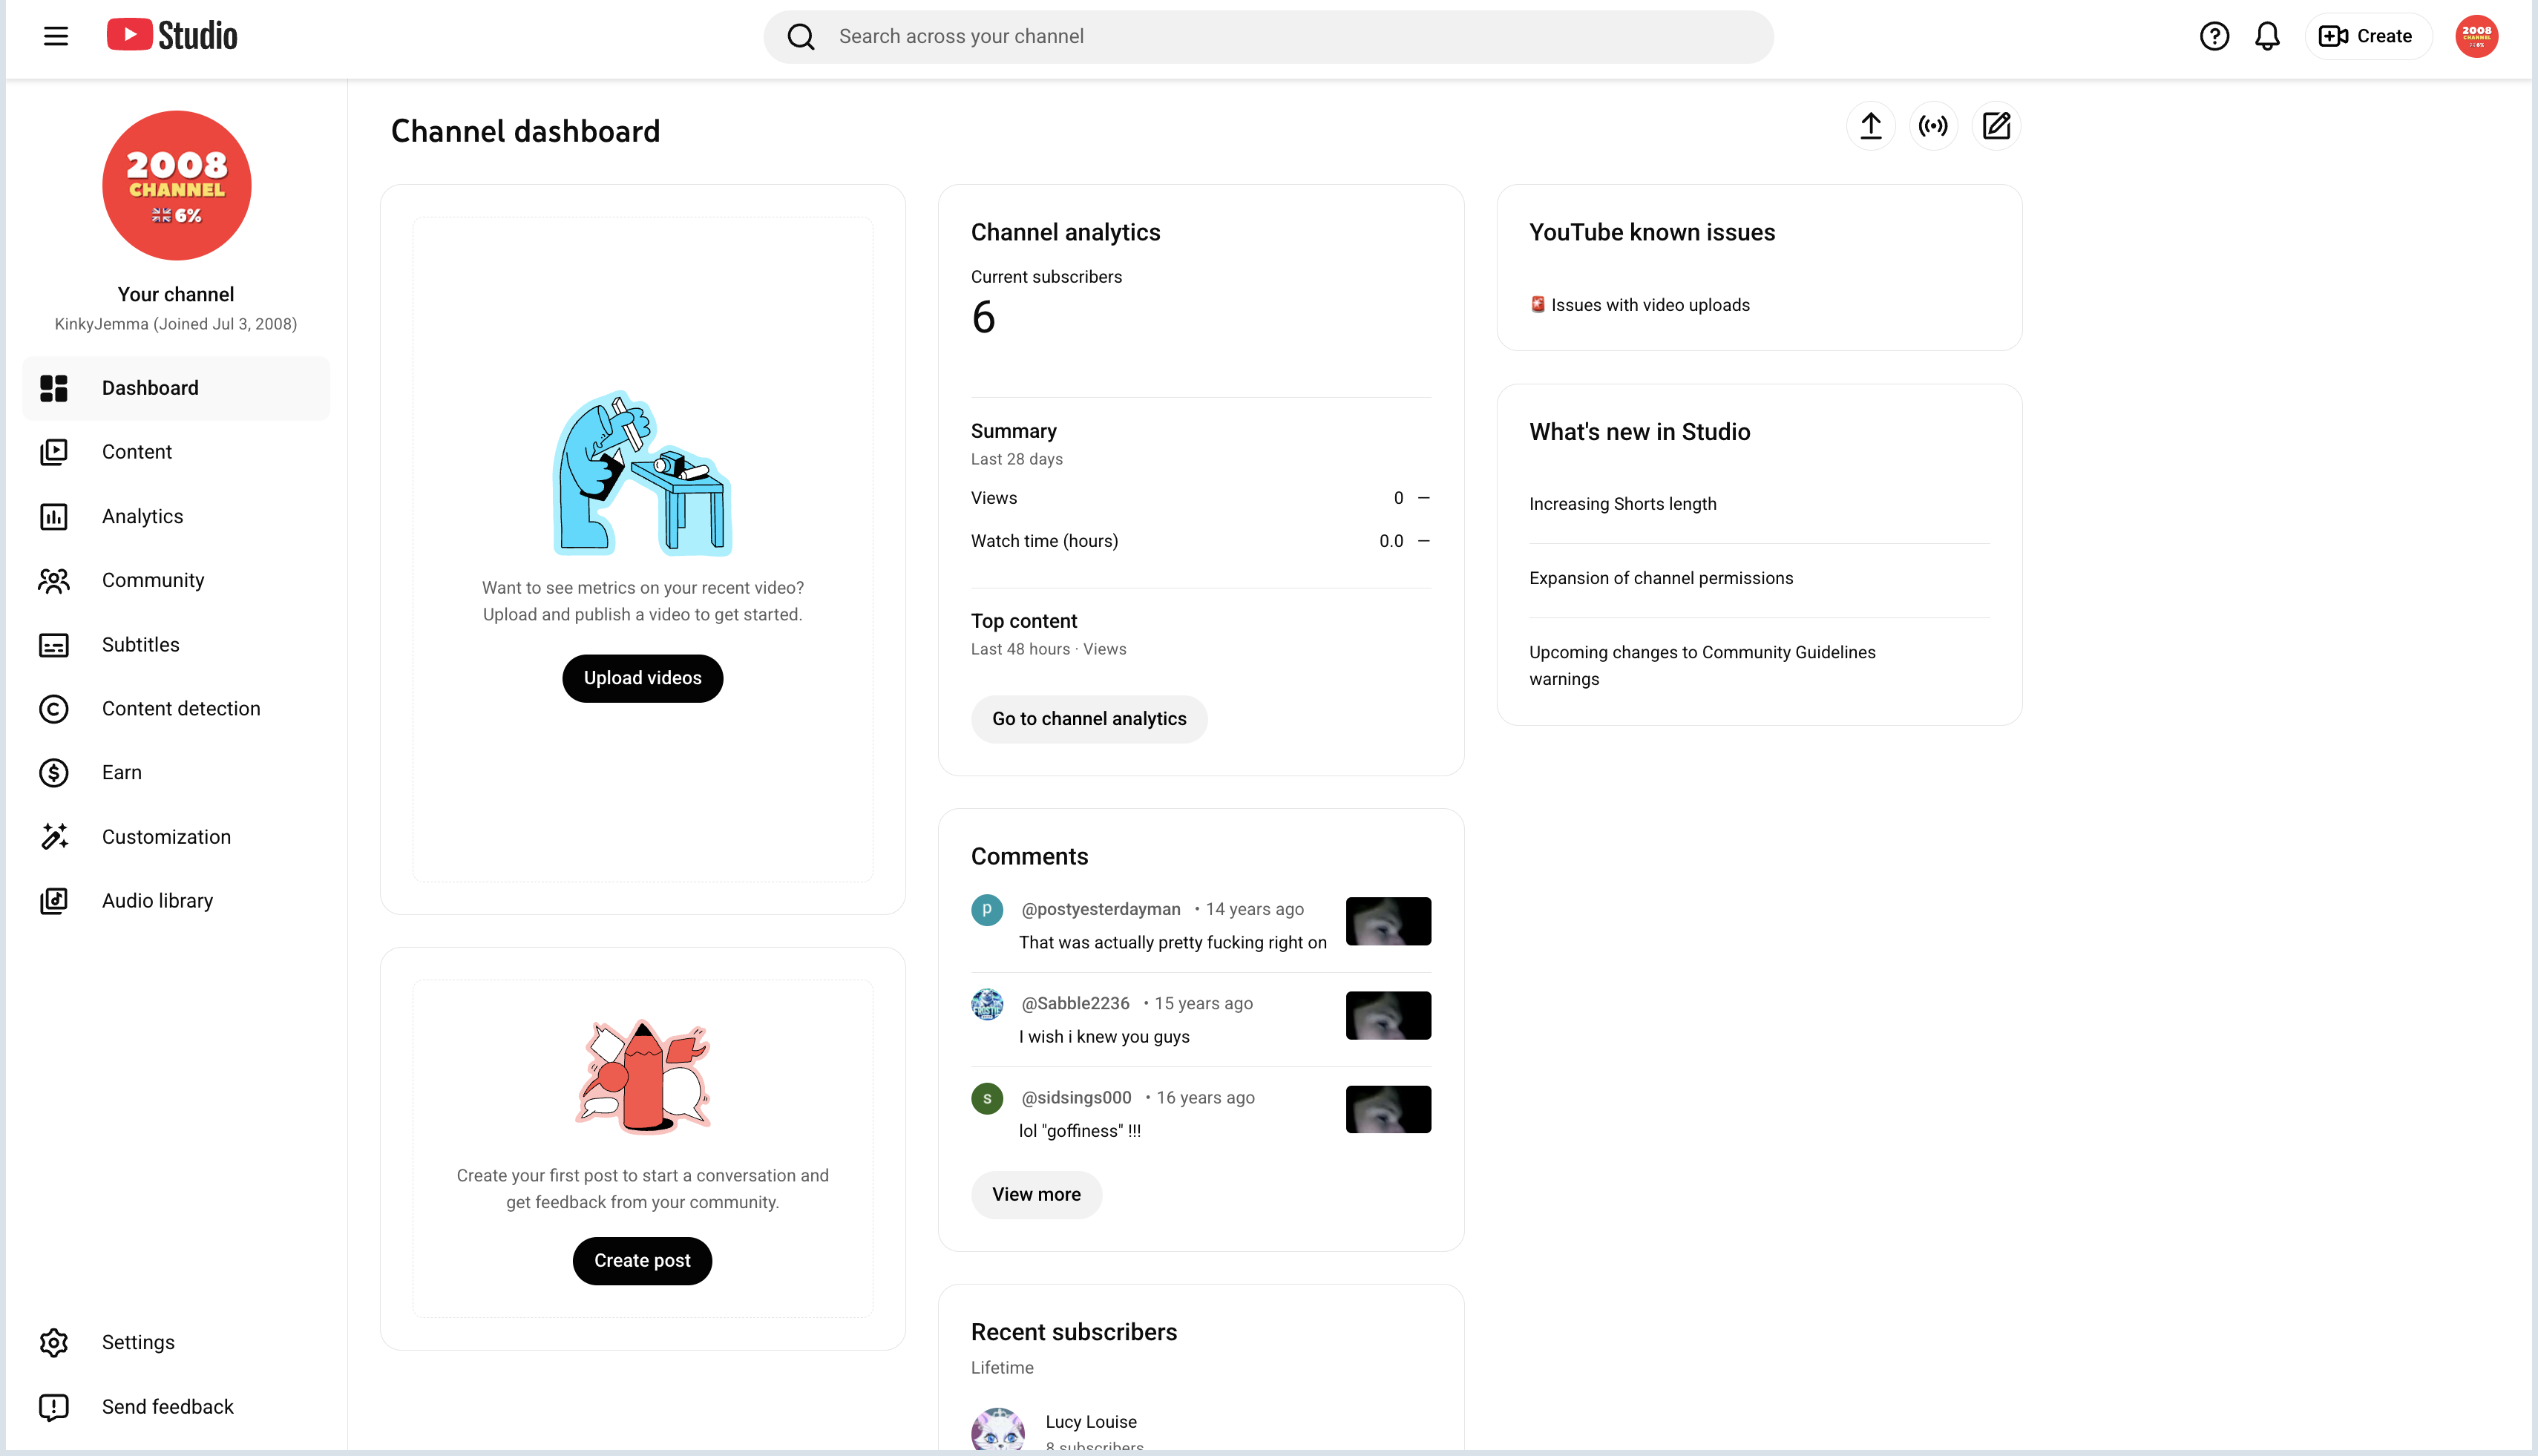Click the Subtitles icon in sidebar
This screenshot has width=2538, height=1456.
tap(54, 645)
